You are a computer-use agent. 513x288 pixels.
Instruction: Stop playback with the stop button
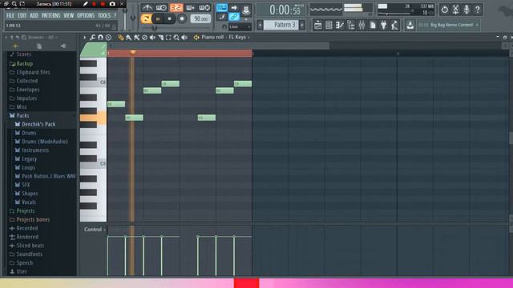[169, 19]
